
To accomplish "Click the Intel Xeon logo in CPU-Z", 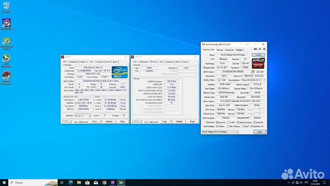I will (120, 72).
